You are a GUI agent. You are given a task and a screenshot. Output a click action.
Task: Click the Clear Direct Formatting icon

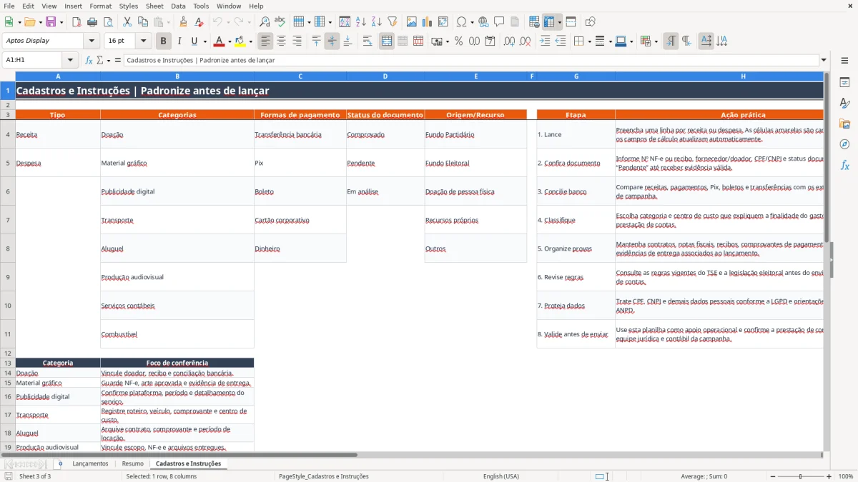tap(199, 22)
